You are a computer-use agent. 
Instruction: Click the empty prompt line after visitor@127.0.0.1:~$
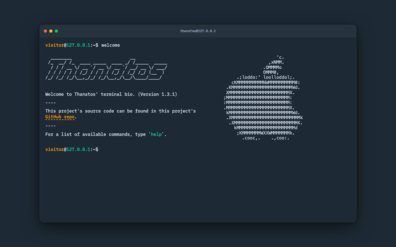click(x=226, y=149)
